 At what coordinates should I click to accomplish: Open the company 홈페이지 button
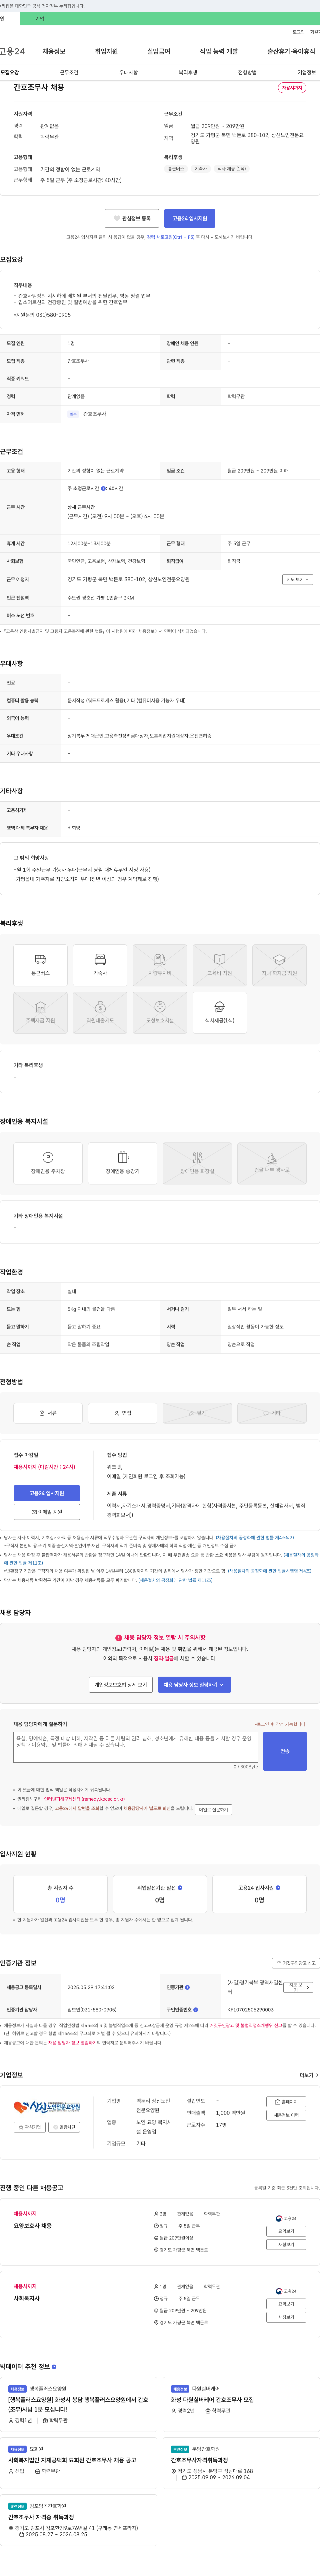[x=286, y=2102]
